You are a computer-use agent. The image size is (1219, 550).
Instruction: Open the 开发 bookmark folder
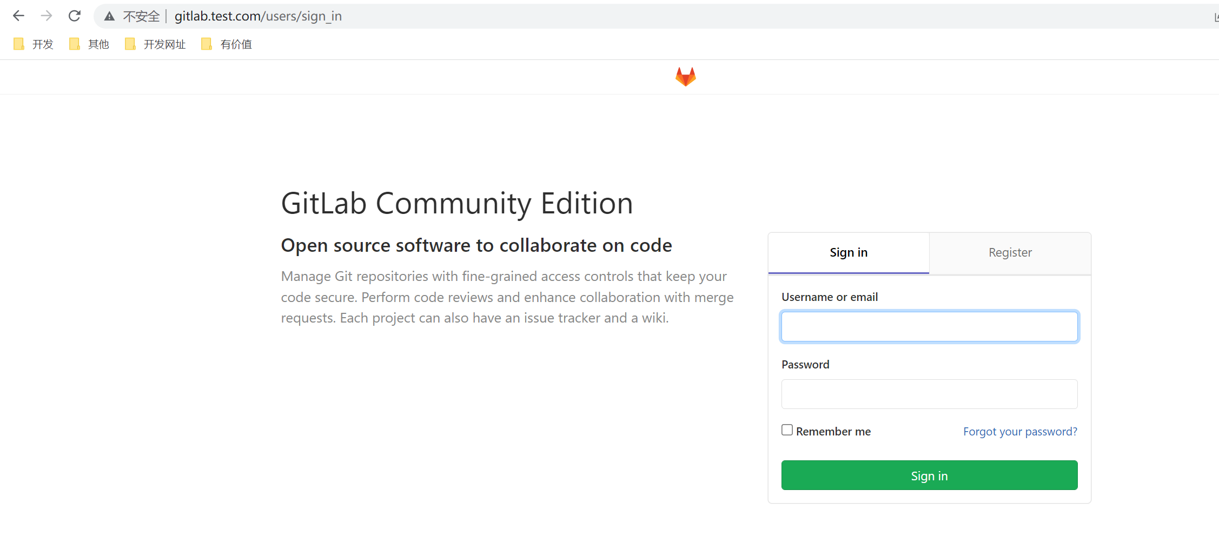(x=34, y=44)
